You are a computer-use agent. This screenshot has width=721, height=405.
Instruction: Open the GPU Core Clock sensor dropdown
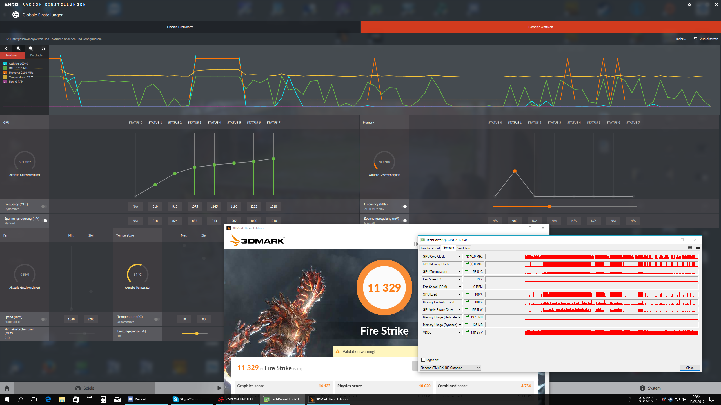click(x=460, y=256)
